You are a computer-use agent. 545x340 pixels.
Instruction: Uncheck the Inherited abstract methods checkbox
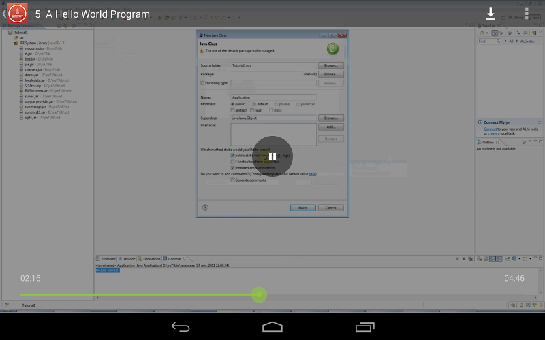coord(233,167)
